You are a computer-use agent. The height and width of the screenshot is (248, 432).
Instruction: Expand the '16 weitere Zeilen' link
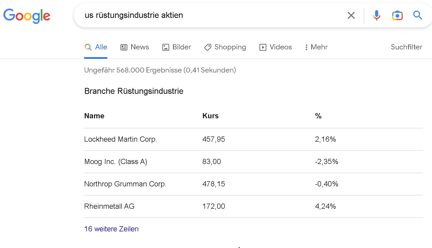pos(111,229)
